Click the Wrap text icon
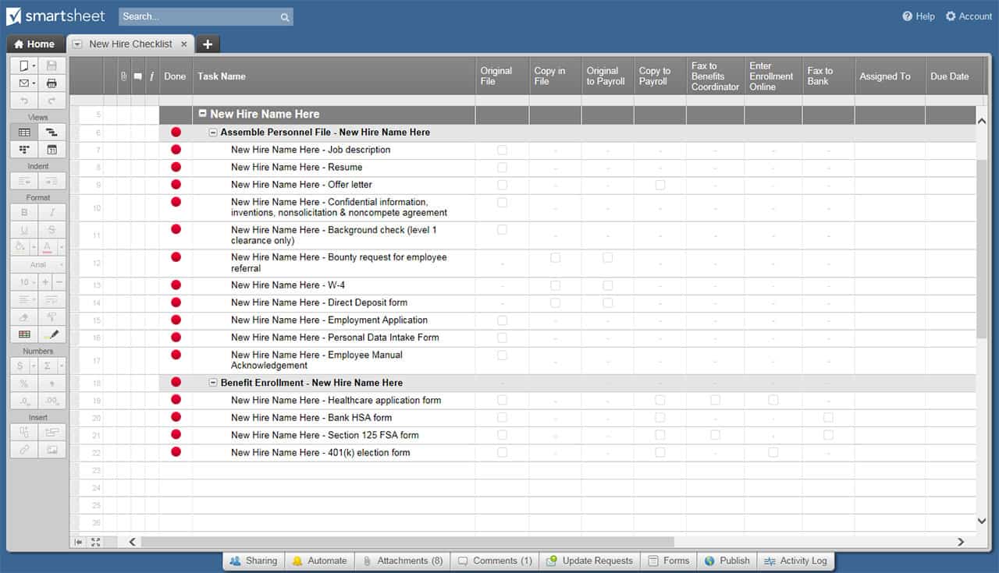 52,299
